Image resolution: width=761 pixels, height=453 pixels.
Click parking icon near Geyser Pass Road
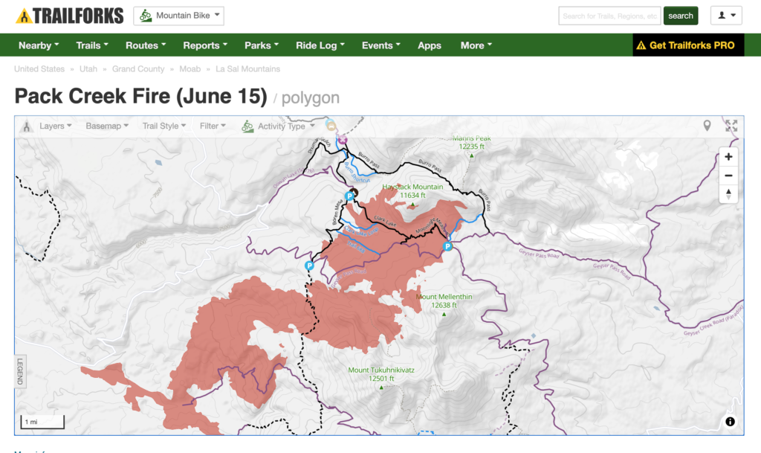click(x=447, y=246)
